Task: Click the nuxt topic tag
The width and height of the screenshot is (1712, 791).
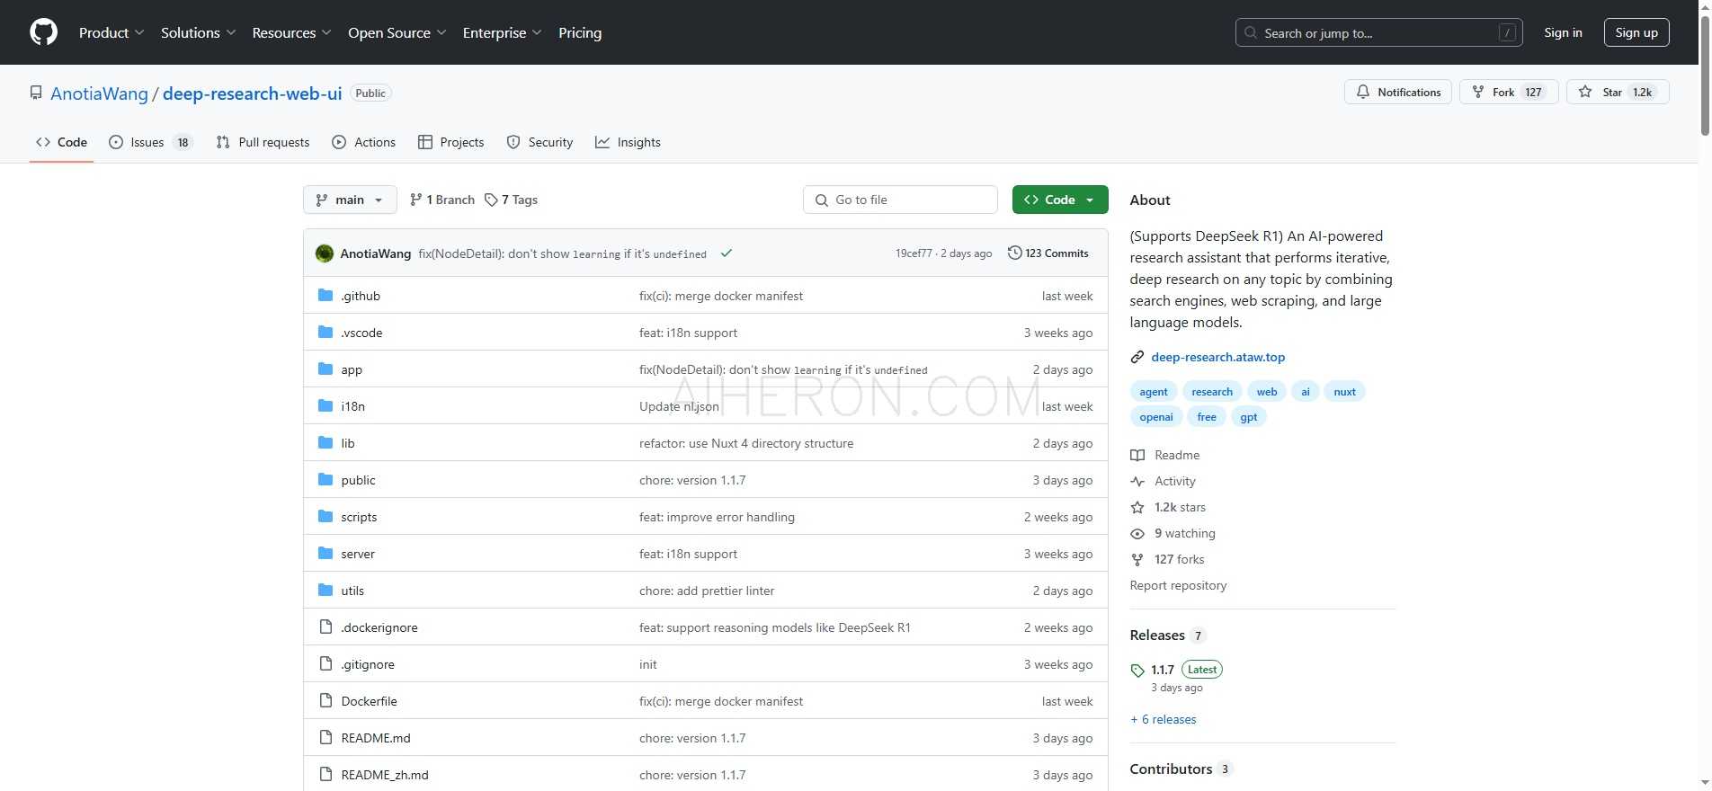Action: click(x=1344, y=392)
